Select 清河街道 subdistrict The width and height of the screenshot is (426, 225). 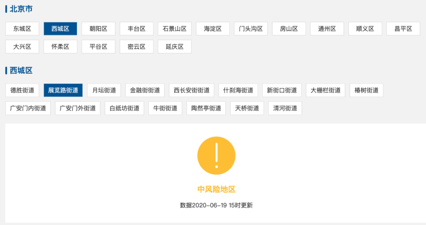(285, 108)
